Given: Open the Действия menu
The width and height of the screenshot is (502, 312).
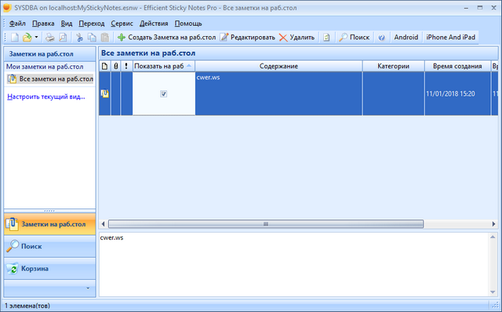Looking at the screenshot, I should pyautogui.click(x=154, y=24).
